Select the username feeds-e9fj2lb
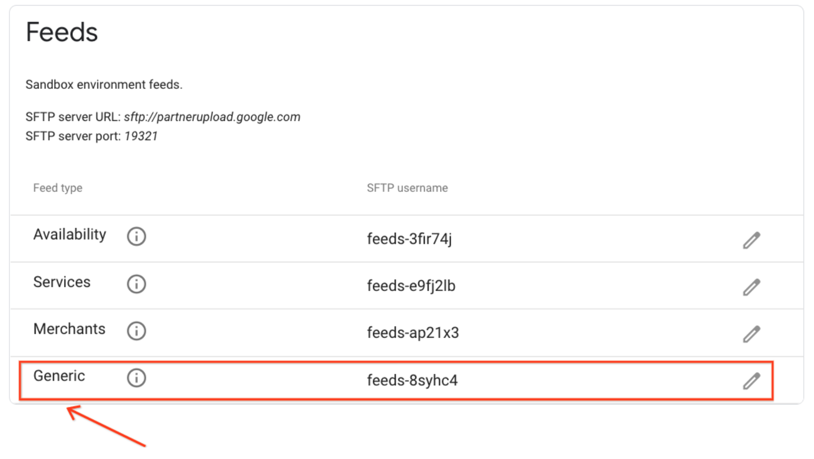Screen dimensions: 814x459 [x=411, y=285]
